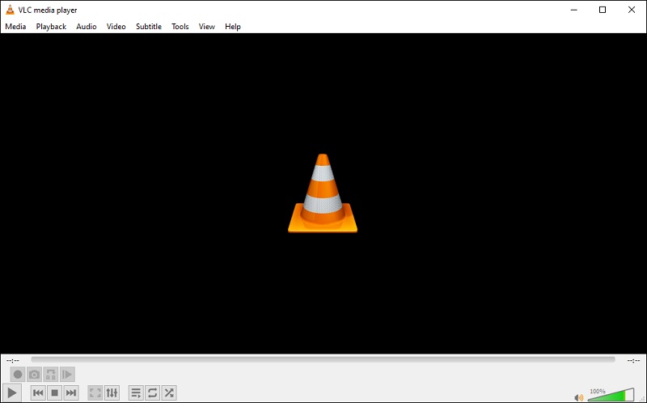Viewport: 647px width, 403px height.
Task: Open the Playback menu
Action: click(51, 27)
